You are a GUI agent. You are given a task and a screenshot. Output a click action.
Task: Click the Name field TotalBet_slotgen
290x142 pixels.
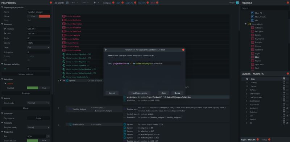[38, 12]
